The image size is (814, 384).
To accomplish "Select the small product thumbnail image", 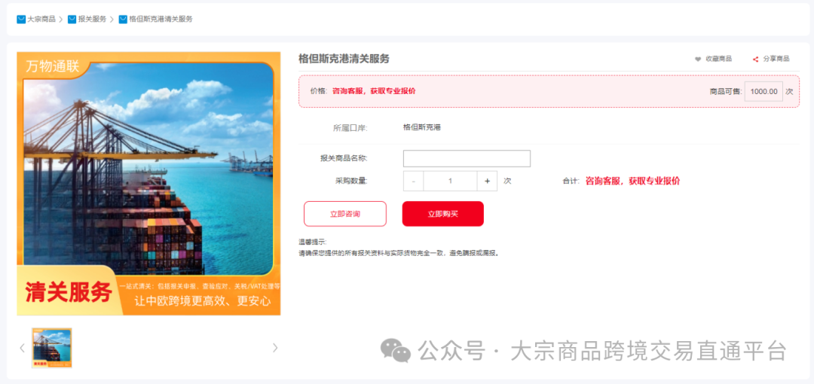I will click(52, 348).
